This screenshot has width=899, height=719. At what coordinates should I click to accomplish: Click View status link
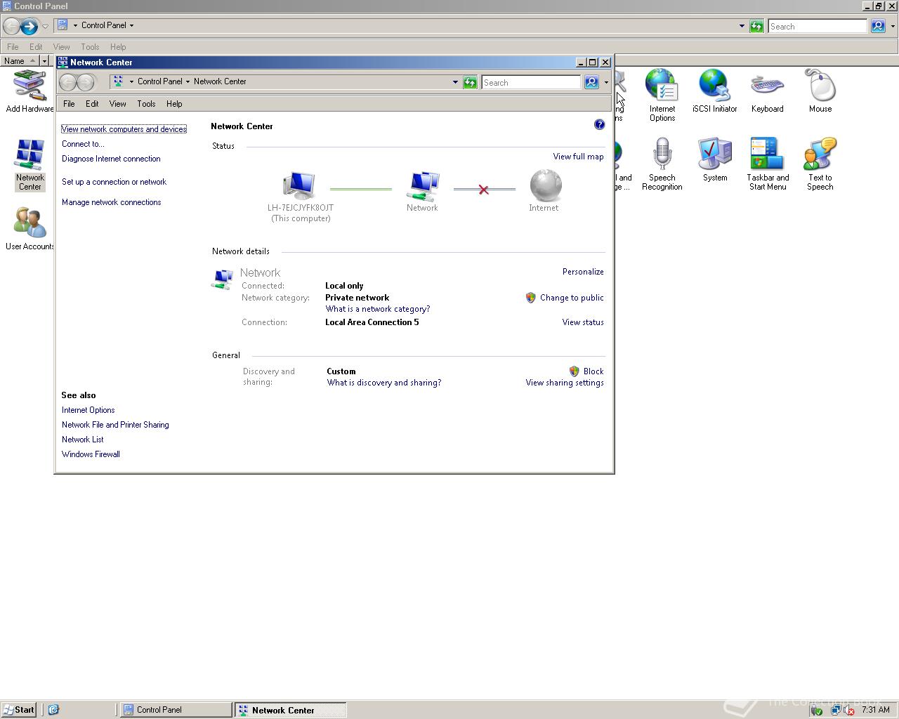(583, 322)
